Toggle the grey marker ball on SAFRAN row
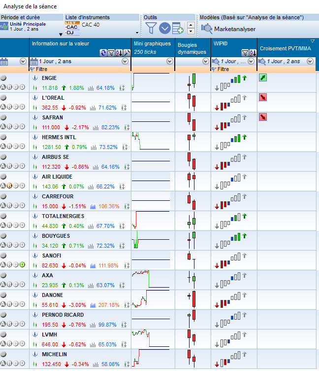The height and width of the screenshot is (371, 319). (3, 117)
